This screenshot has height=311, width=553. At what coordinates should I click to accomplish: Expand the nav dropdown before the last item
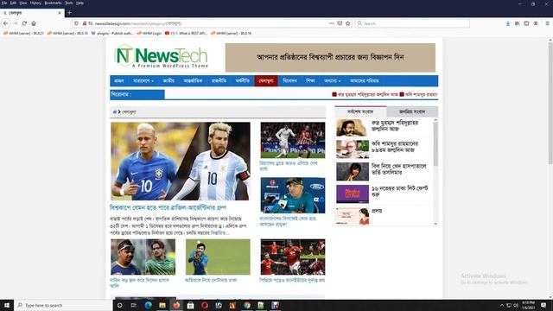tap(332, 80)
